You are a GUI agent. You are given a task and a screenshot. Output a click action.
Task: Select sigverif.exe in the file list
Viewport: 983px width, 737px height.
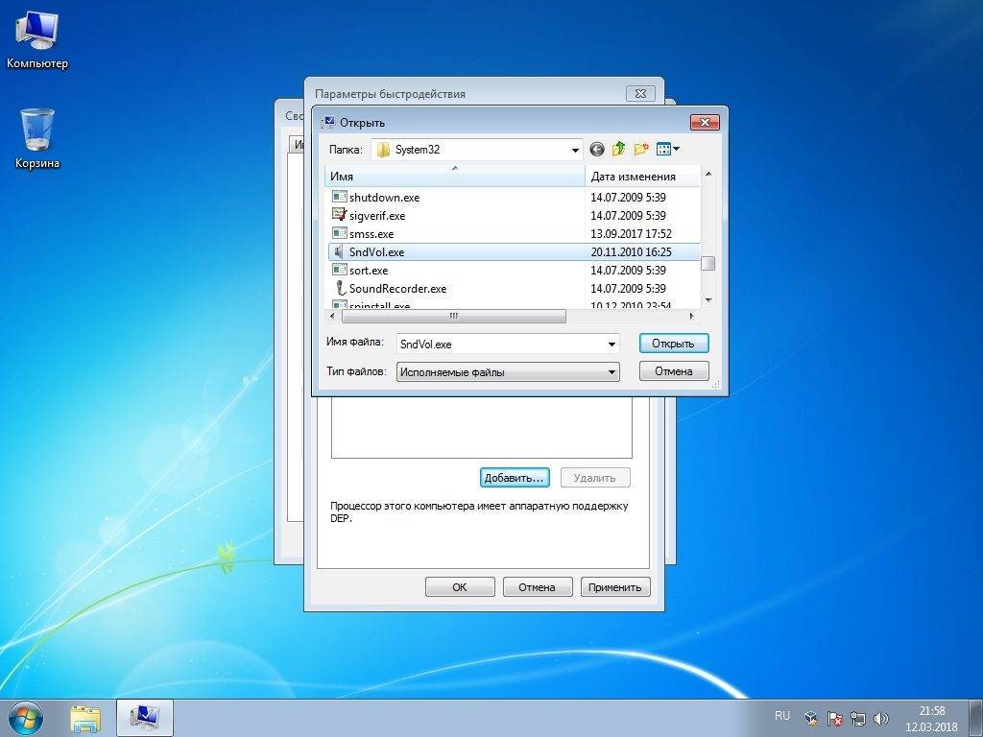coord(376,216)
